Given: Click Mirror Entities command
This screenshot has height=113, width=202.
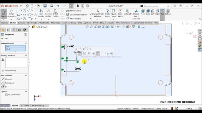Looking at the screenshot, I should (74, 11).
